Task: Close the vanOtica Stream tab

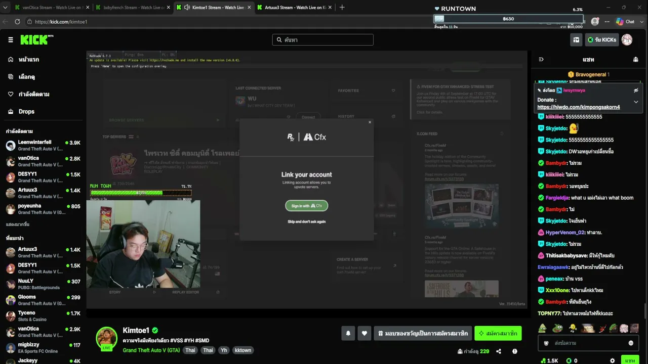Action: pyautogui.click(x=88, y=7)
